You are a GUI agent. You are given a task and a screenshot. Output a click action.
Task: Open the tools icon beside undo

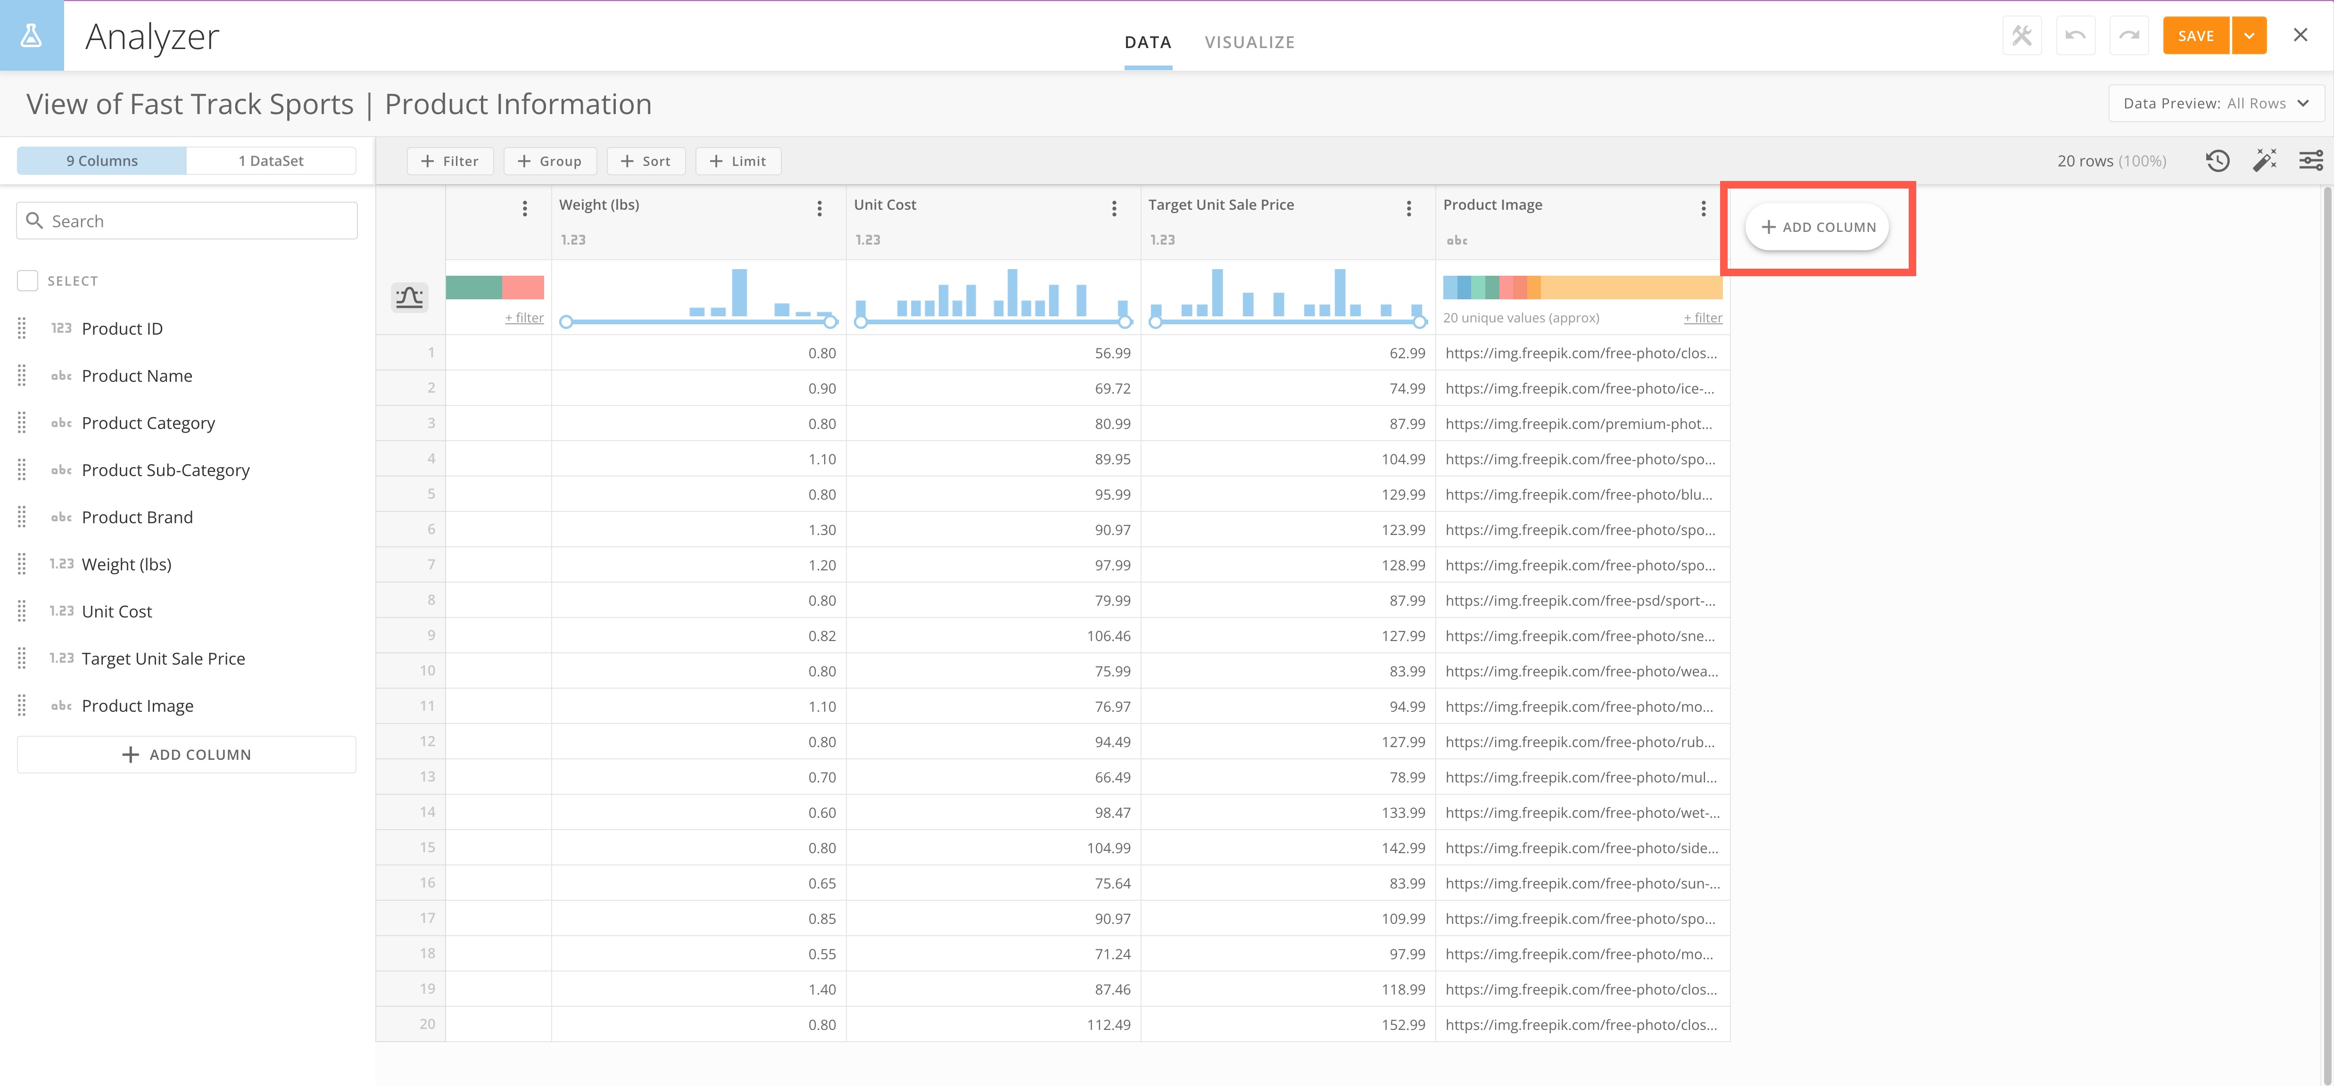(x=2021, y=35)
